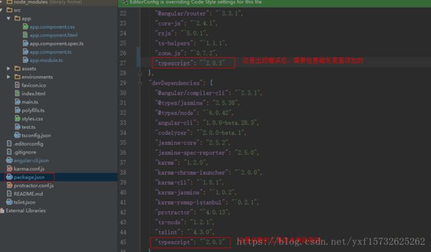
Task: Click "devDependencies" key on line 29
Action: pyautogui.click(x=177, y=83)
